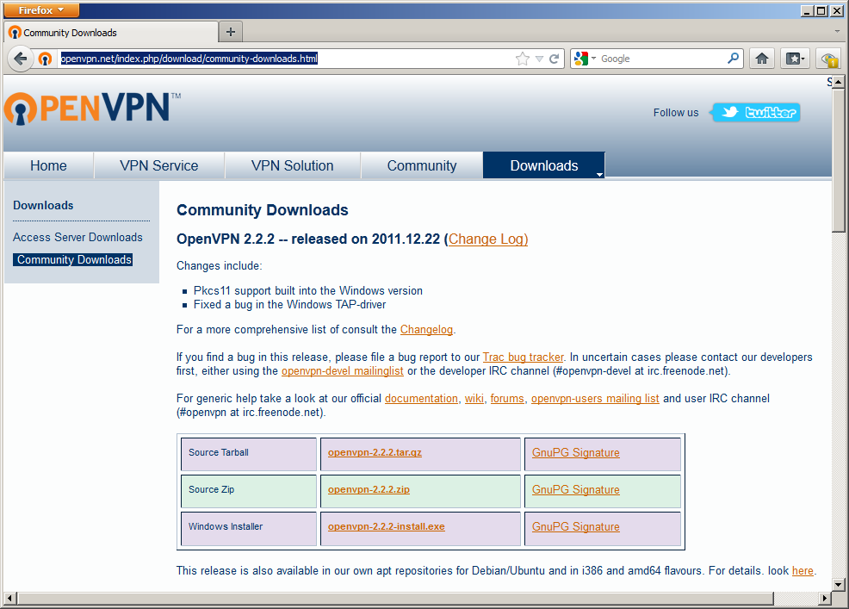
Task: Click the 'Source Zip' table cell
Action: tap(249, 491)
